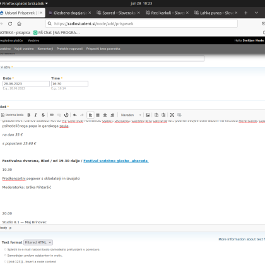
Task: Expand the Firefox list all tabs chevron
Action: pos(256,13)
